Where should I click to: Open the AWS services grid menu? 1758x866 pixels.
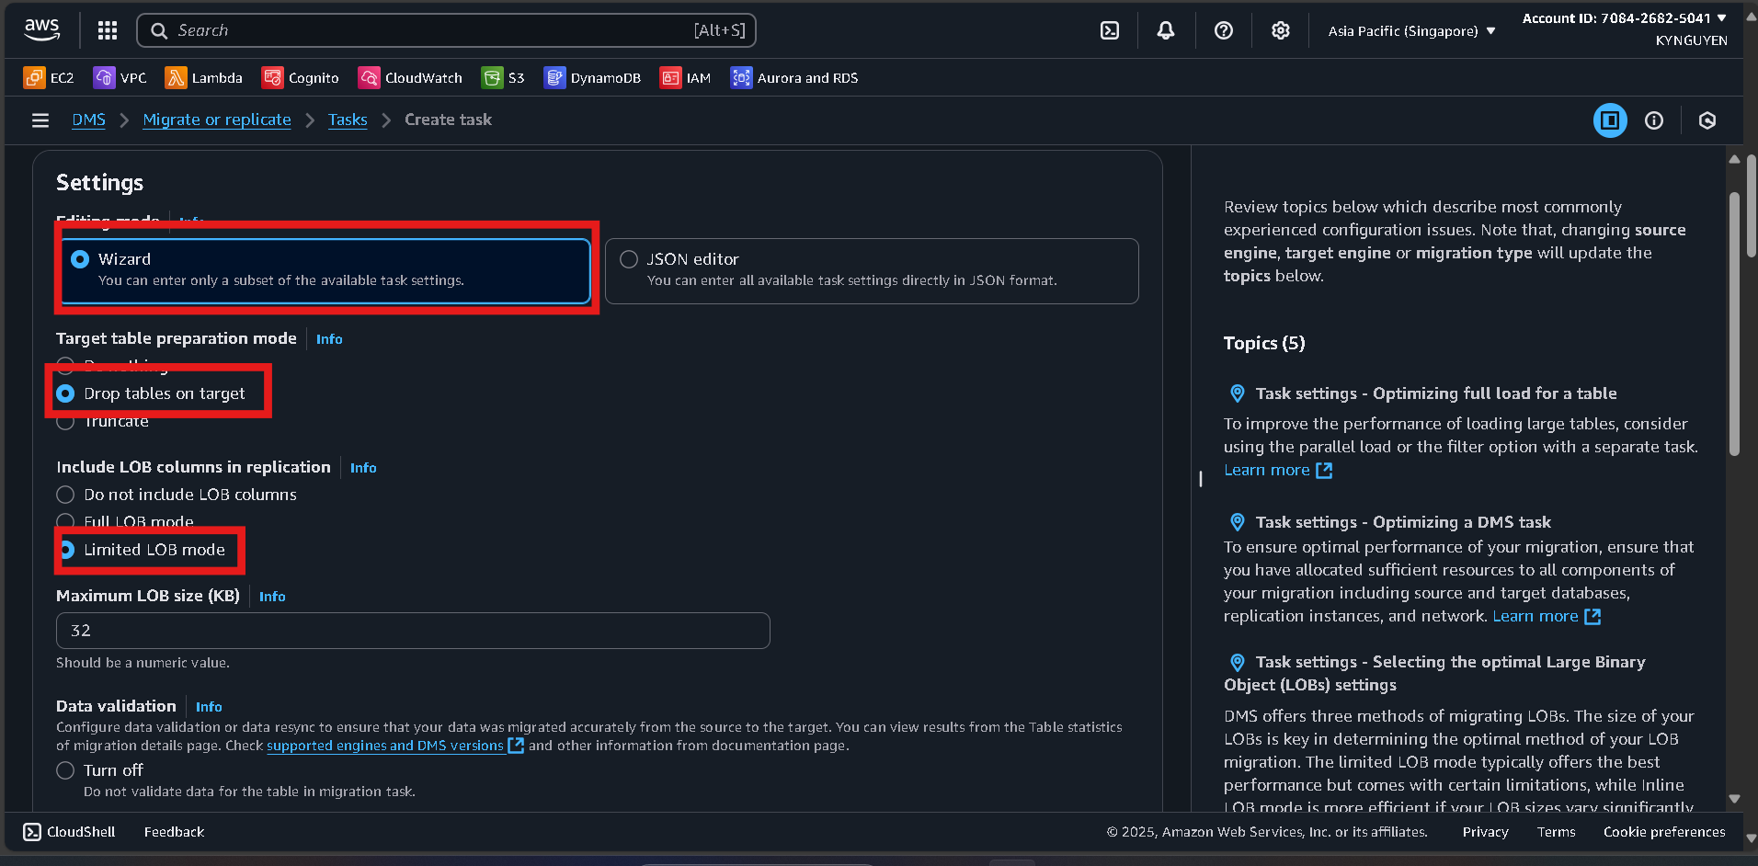pyautogui.click(x=107, y=29)
